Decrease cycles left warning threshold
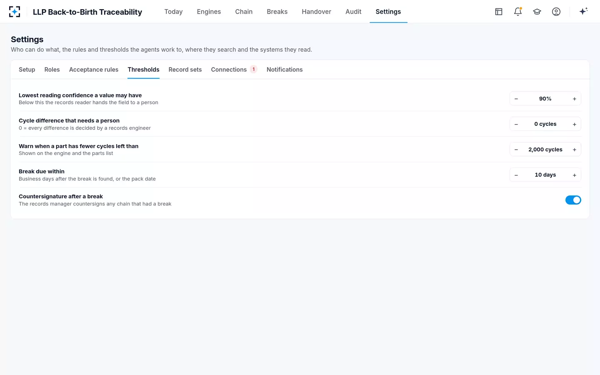The image size is (600, 375). click(x=516, y=150)
